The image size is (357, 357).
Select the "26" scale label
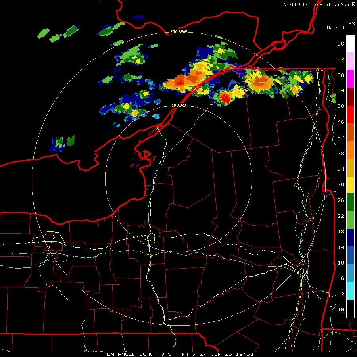coord(341,200)
